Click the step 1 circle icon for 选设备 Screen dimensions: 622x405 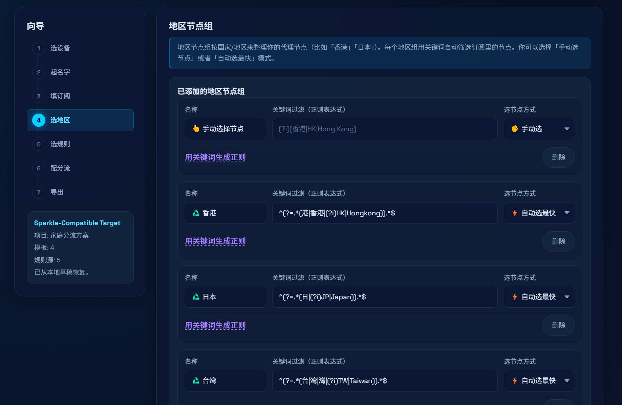39,48
